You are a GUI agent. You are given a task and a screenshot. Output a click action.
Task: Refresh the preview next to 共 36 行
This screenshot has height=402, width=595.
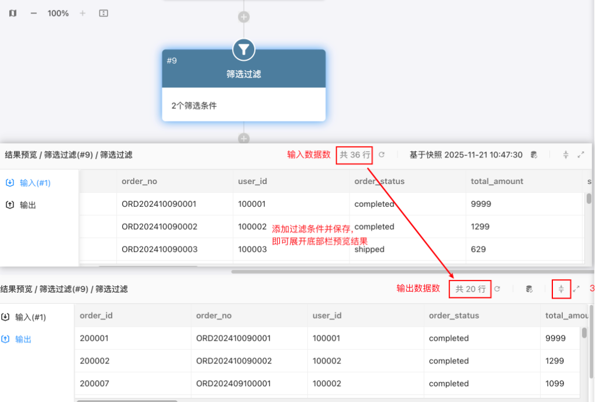(x=382, y=155)
